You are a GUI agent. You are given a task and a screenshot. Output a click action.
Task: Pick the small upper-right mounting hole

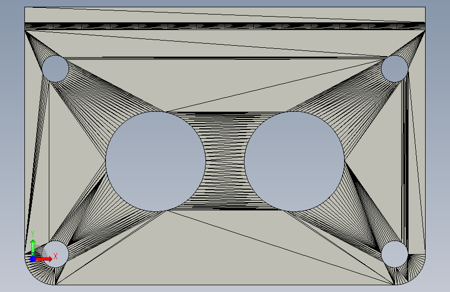pos(394,69)
